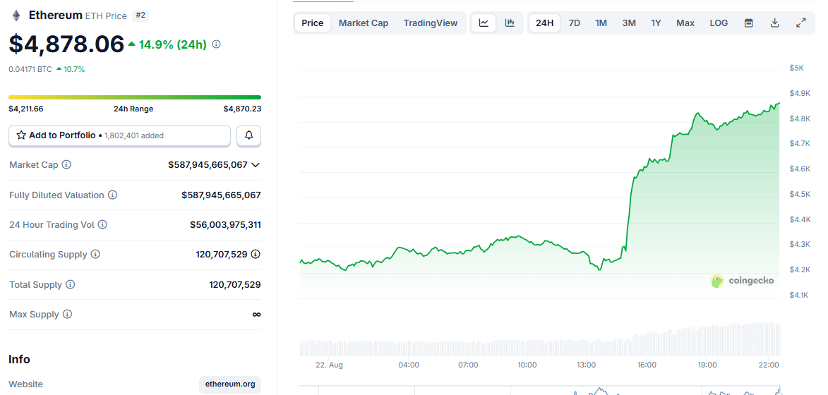
Task: Download chart data icon
Action: tap(774, 23)
